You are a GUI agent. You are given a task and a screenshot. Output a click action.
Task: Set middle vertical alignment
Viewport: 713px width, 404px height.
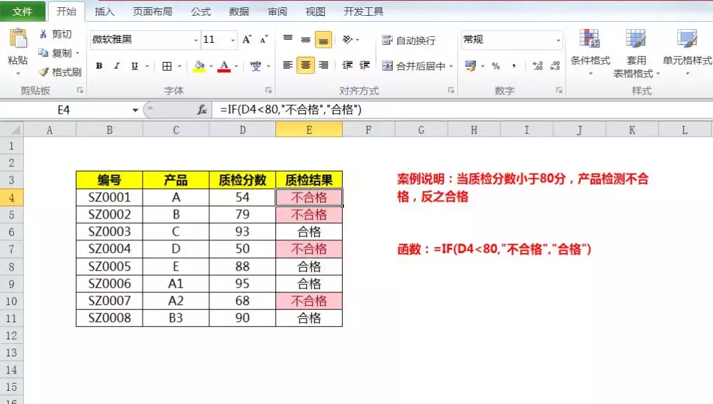(306, 40)
